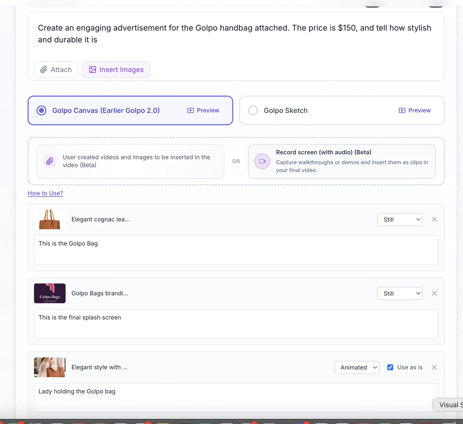This screenshot has height=424, width=463.
Task: Click the cognac leather bag thumbnail
Action: 50,219
